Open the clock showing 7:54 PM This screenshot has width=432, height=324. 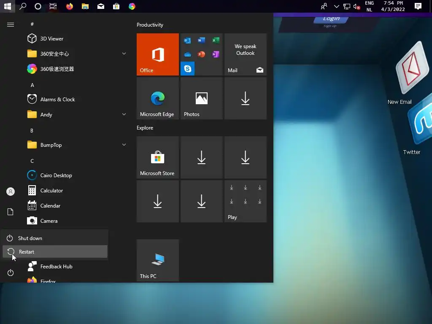point(393,6)
